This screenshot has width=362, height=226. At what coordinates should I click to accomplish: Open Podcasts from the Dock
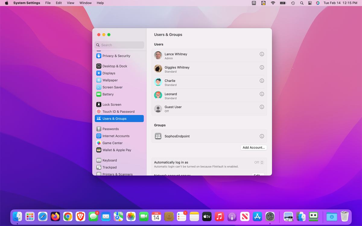click(232, 216)
